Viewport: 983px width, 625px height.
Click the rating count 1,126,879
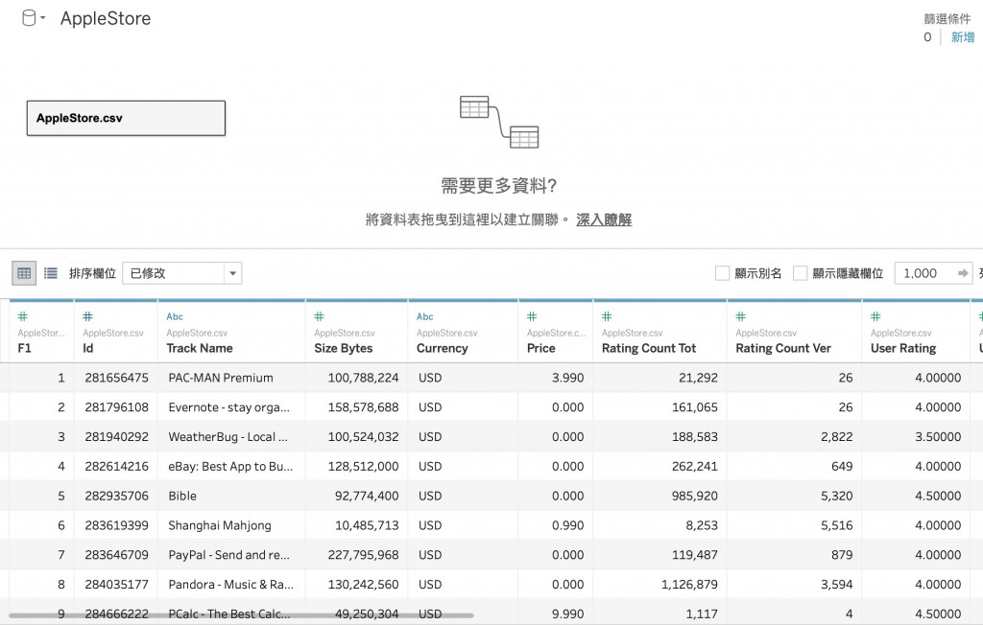pos(689,584)
